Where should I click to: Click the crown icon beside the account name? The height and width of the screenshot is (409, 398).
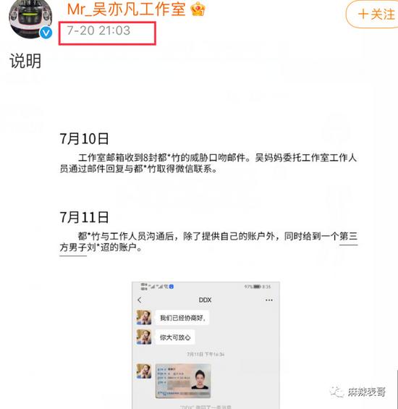(198, 10)
